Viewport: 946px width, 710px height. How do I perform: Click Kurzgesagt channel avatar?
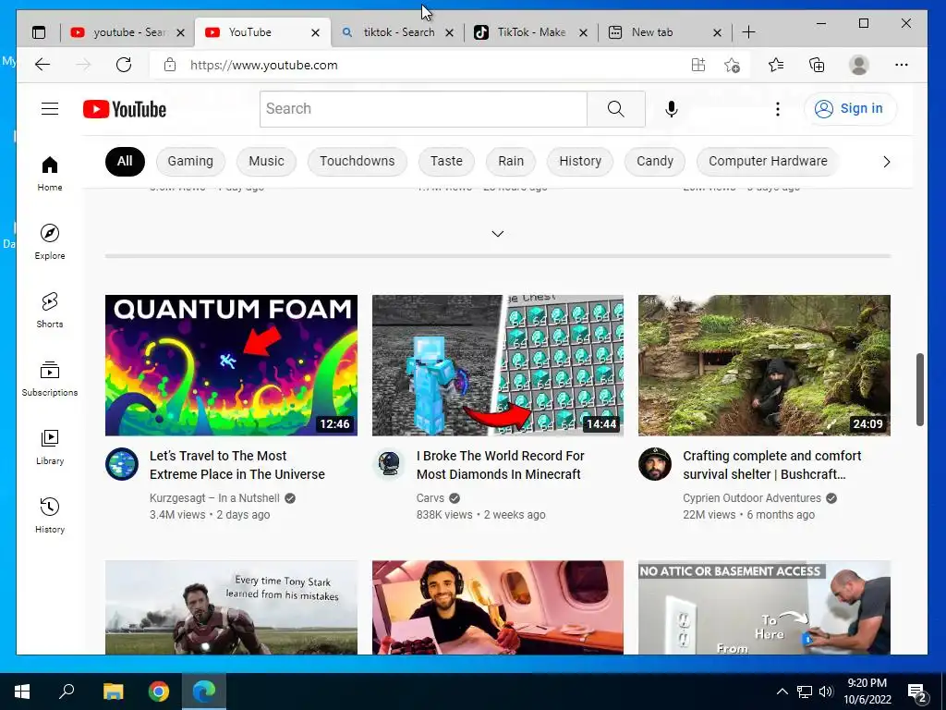click(122, 464)
